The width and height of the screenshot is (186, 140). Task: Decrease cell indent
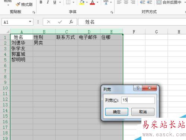pos(142,2)
